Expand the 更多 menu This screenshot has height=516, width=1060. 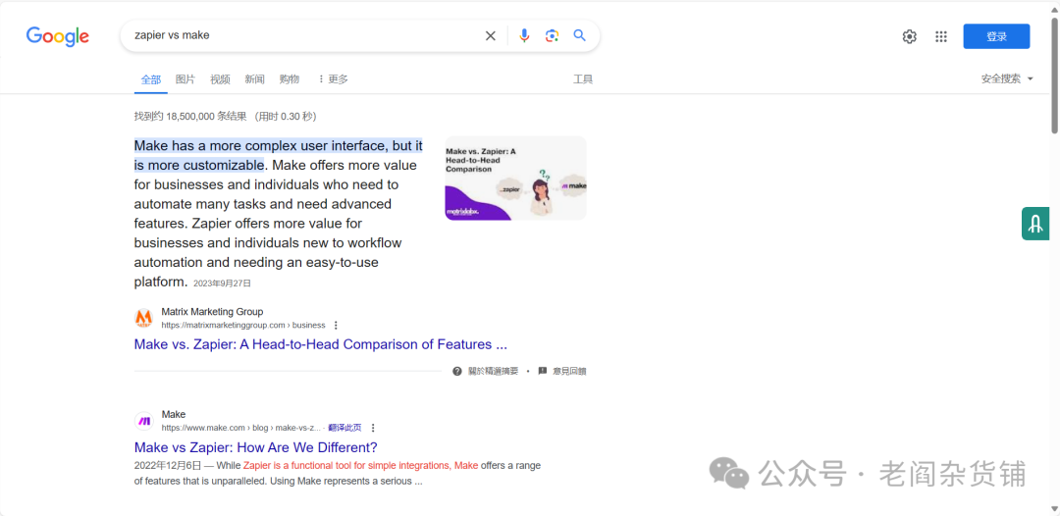pyautogui.click(x=333, y=79)
